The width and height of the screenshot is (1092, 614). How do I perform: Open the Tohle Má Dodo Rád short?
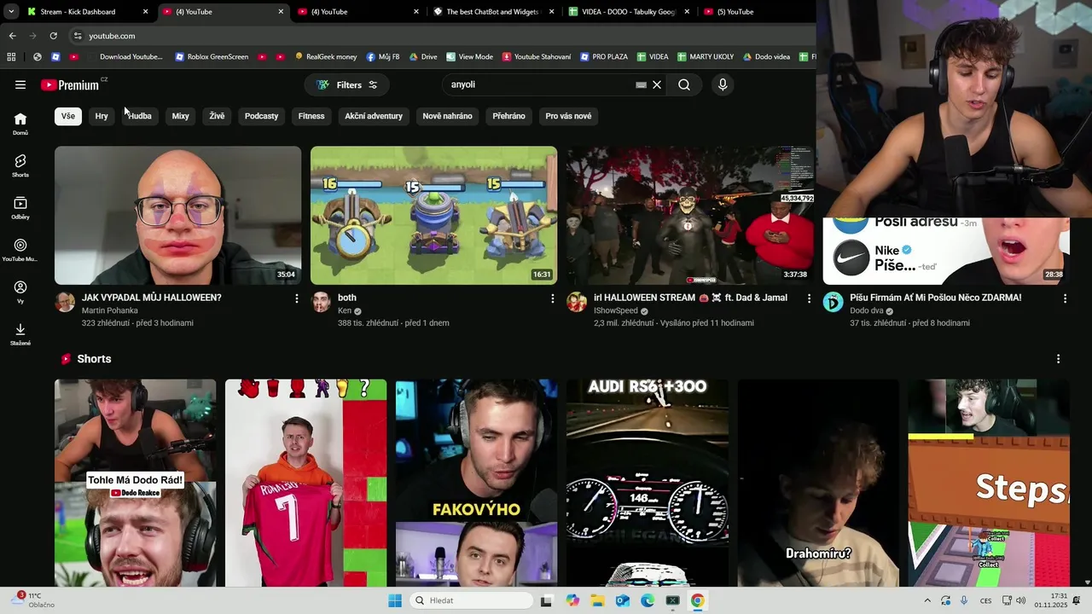tap(135, 483)
